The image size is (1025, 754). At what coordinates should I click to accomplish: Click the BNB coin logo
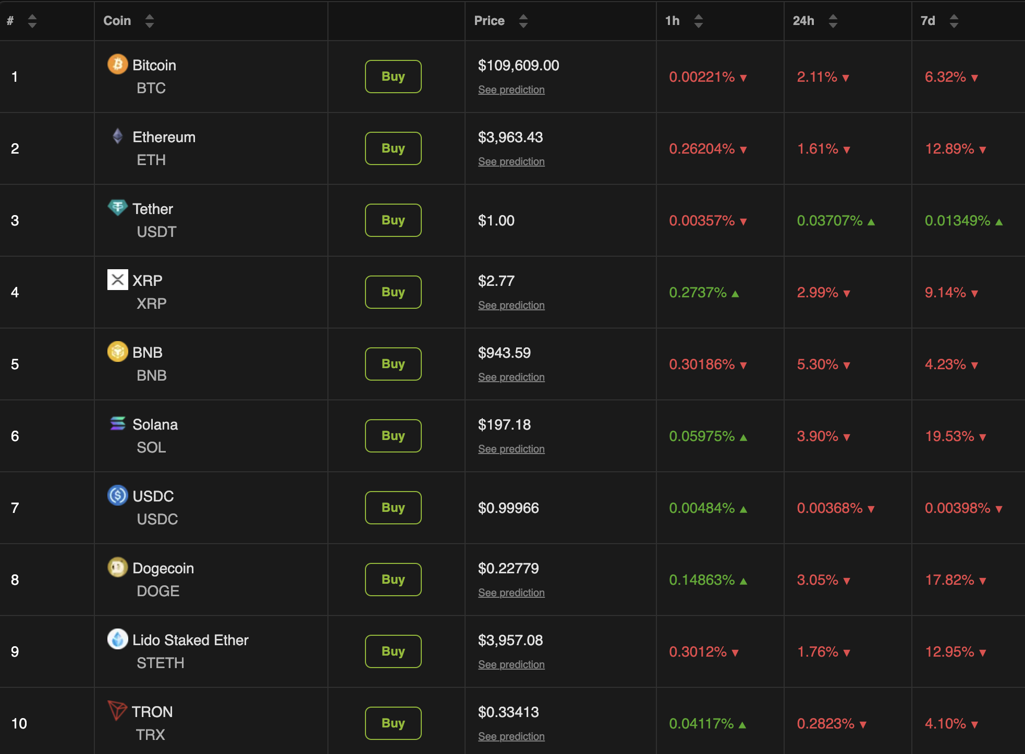[x=118, y=352]
